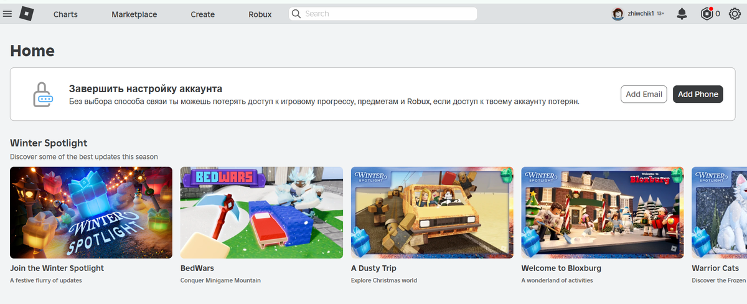Click the Welcome to Bloxburg title
The image size is (747, 304).
[561, 268]
